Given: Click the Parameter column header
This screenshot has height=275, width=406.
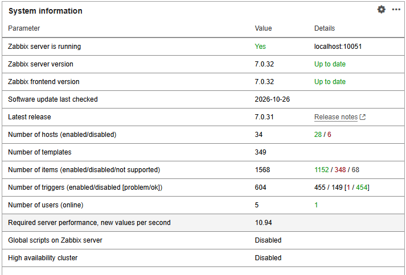Looking at the screenshot, I should click(x=24, y=28).
